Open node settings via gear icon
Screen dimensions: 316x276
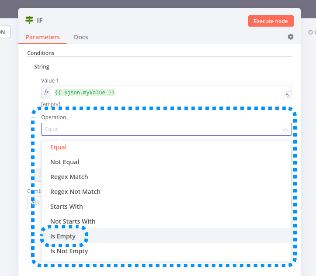click(x=291, y=37)
